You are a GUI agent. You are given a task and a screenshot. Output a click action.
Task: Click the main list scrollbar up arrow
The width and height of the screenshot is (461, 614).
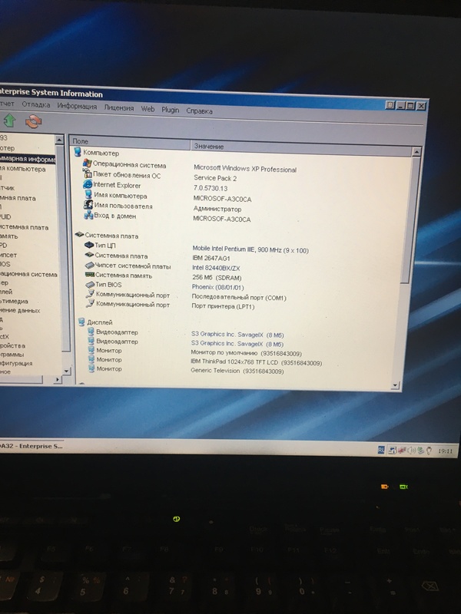(416, 151)
